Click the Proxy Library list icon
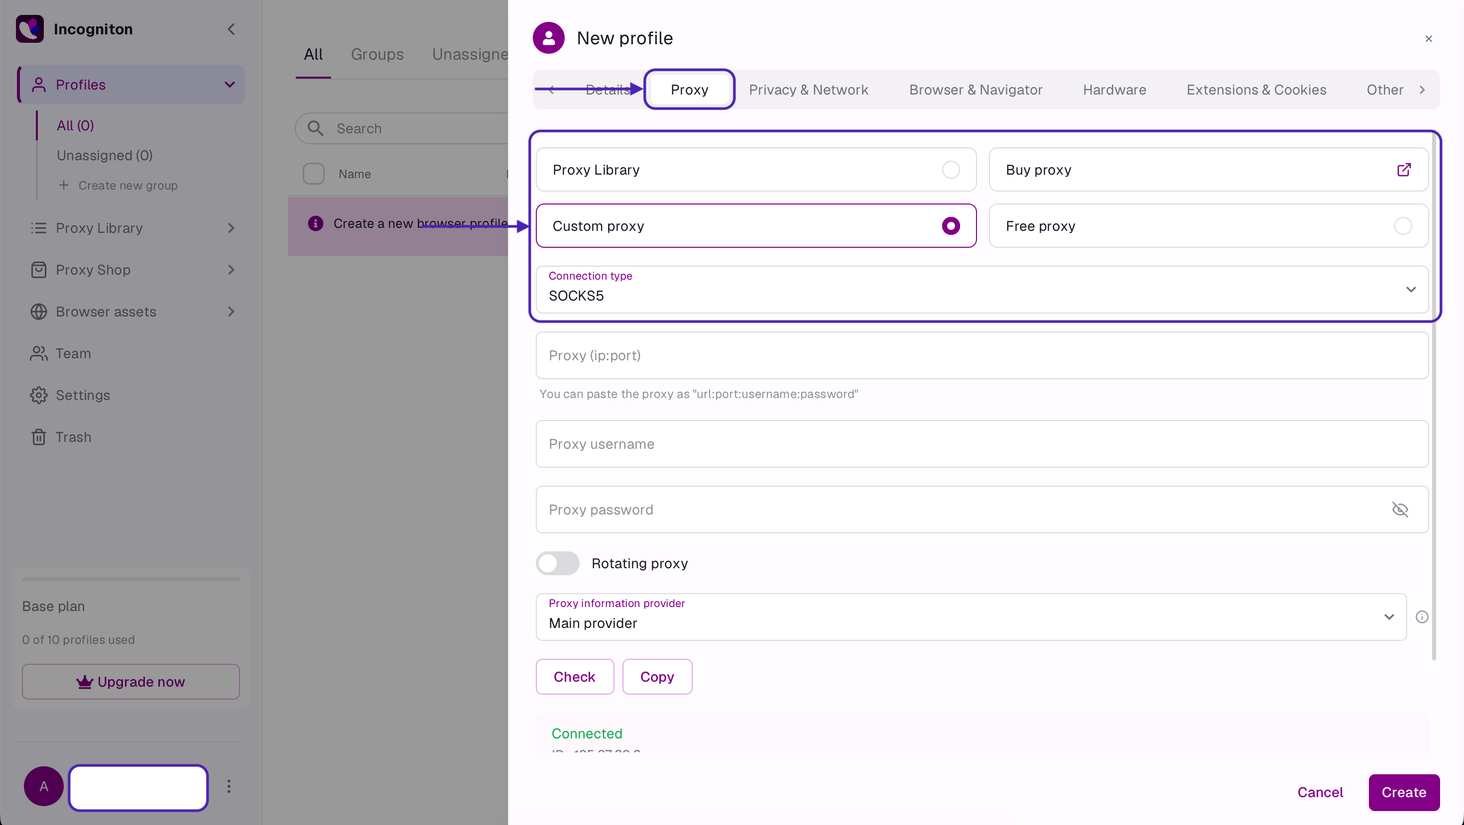Screen dimensions: 1464x825 [x=39, y=228]
